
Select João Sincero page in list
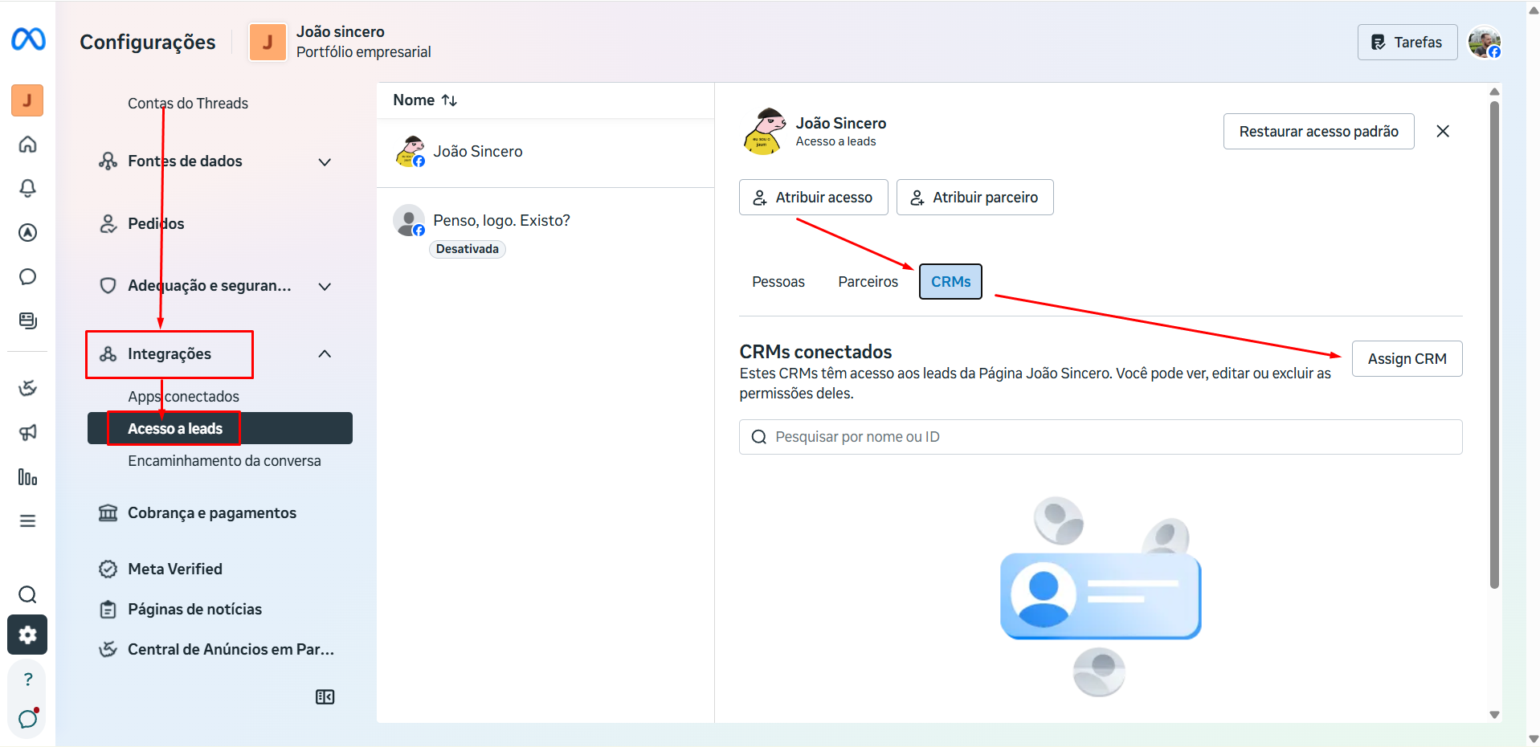545,153
